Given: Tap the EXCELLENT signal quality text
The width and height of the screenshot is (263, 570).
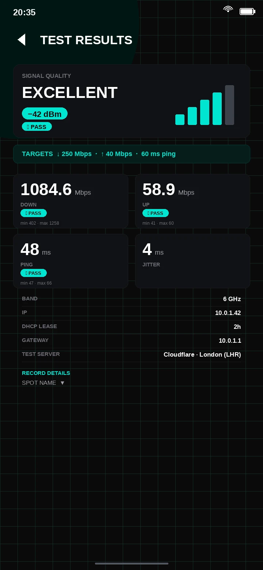Looking at the screenshot, I should pyautogui.click(x=70, y=92).
